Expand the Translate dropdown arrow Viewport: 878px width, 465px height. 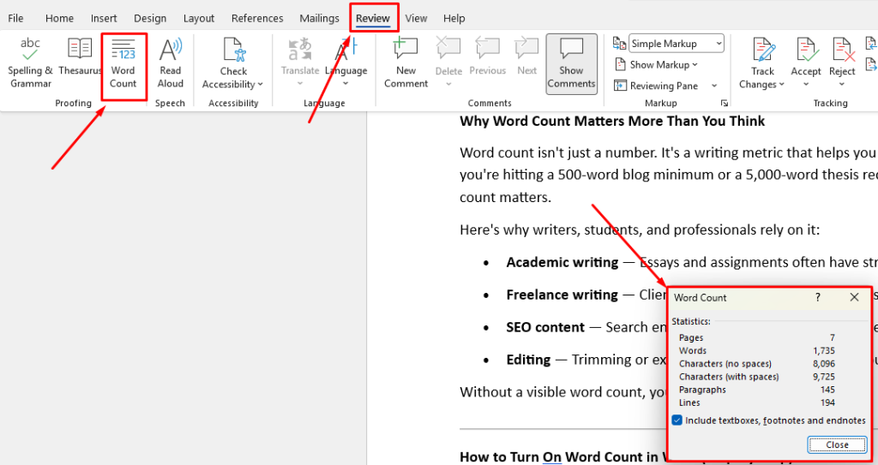pos(299,83)
